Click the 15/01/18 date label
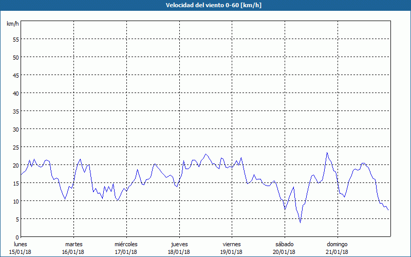This screenshot has height=257, width=411. click(x=21, y=252)
